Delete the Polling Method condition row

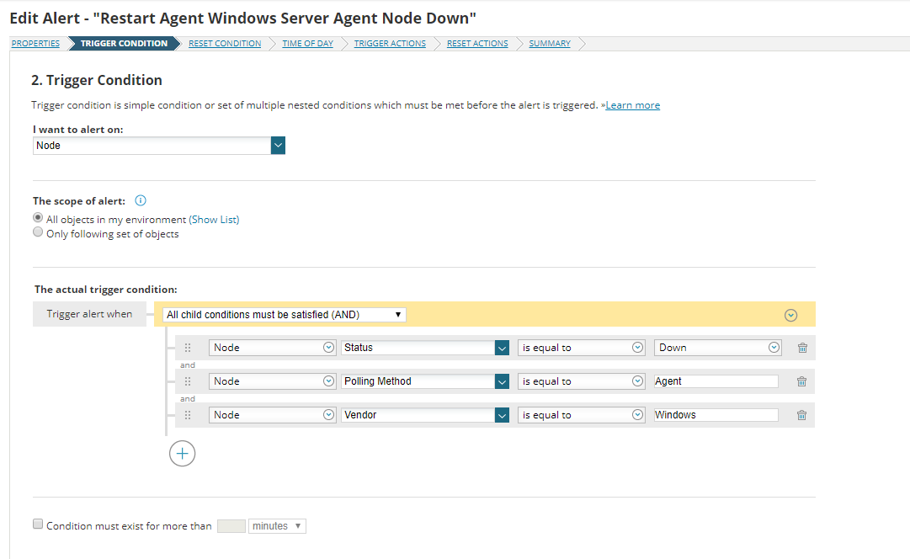[801, 381]
